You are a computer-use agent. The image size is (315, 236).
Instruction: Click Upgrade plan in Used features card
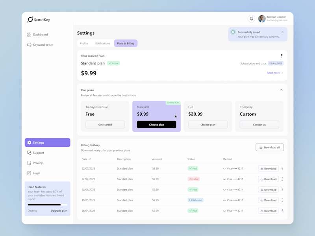tap(59, 211)
